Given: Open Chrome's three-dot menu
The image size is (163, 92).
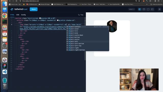Looking at the screenshot, I should click(x=162, y=1).
